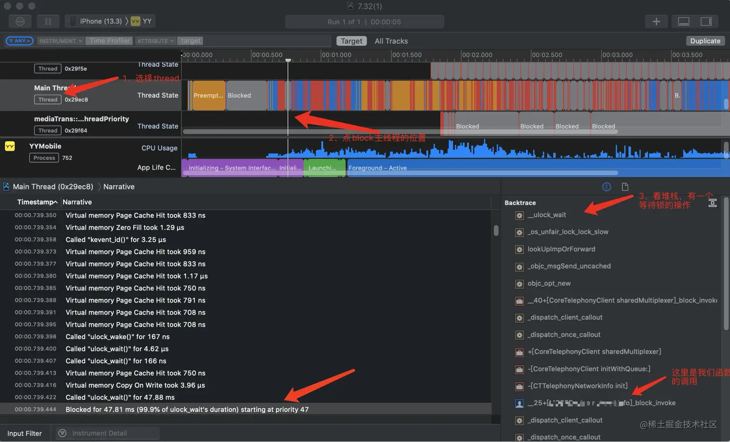Click the Time Profiler filter token
730x442 pixels.
(110, 41)
